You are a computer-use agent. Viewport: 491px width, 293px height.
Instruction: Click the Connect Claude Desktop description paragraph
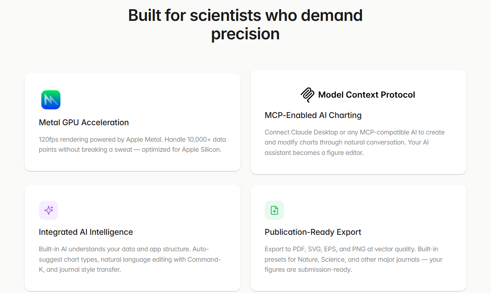[354, 142]
